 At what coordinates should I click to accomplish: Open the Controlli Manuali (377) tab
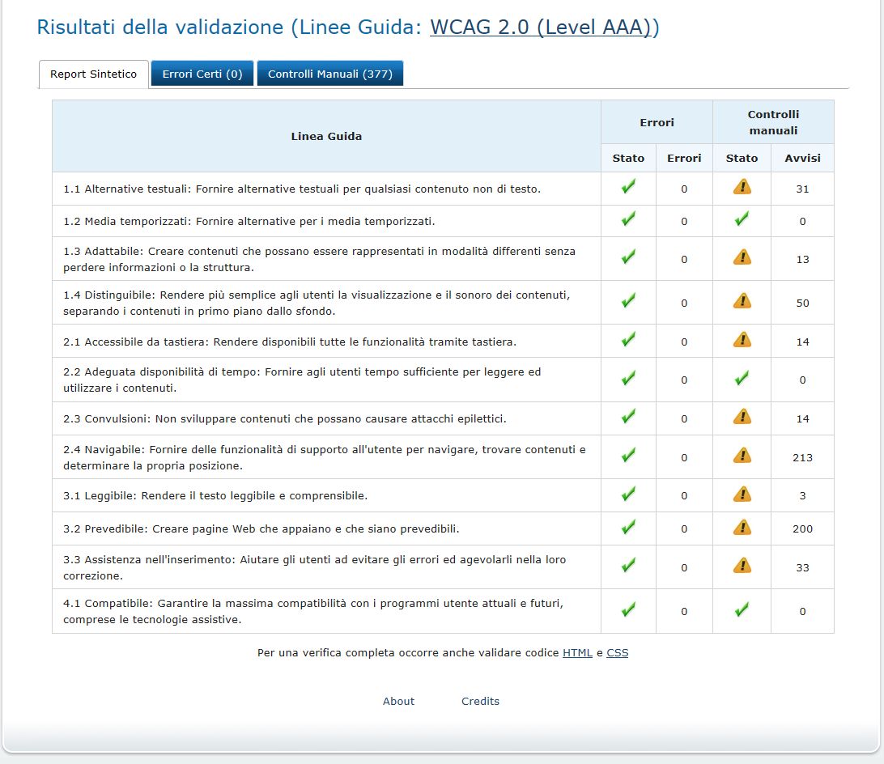click(330, 74)
